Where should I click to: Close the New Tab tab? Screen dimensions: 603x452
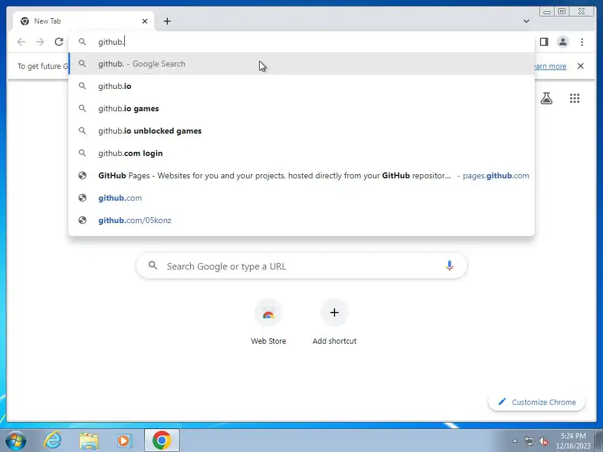coord(145,21)
